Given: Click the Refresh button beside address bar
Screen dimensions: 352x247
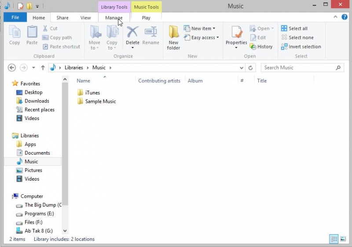Looking at the screenshot, I should pyautogui.click(x=251, y=68).
